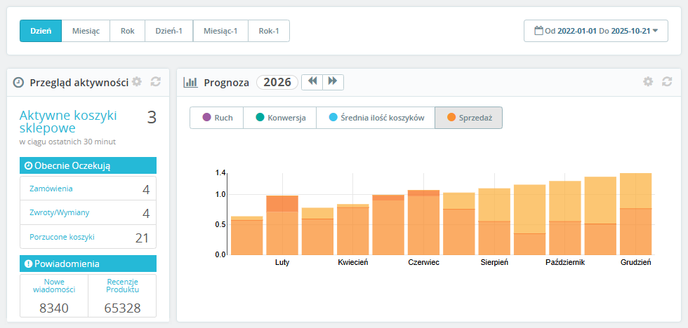
Task: Toggle Średnia ilość koszyków series
Action: [375, 118]
